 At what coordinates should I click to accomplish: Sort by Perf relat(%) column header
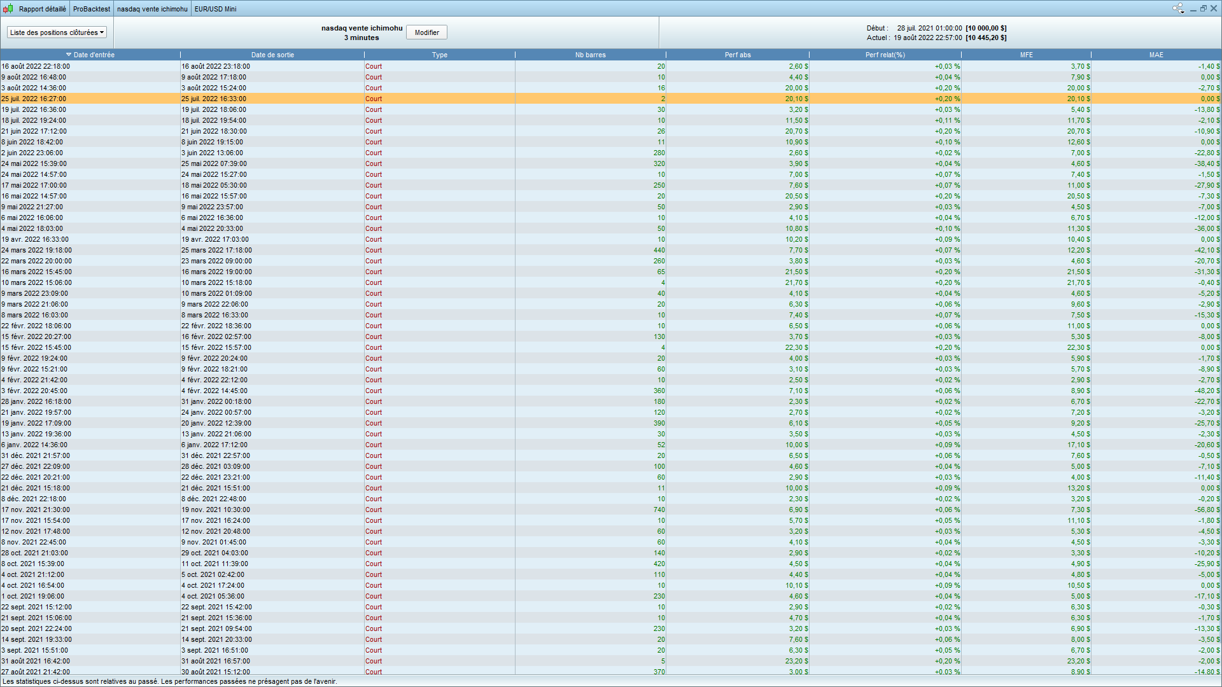(x=885, y=55)
